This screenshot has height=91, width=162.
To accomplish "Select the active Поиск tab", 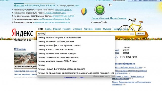I will pyautogui.click(x=40, y=29).
